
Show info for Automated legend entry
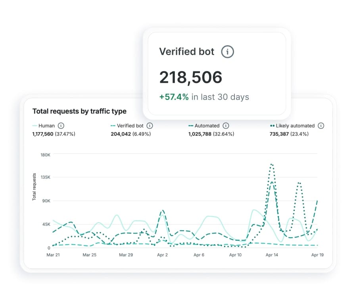[x=226, y=126]
